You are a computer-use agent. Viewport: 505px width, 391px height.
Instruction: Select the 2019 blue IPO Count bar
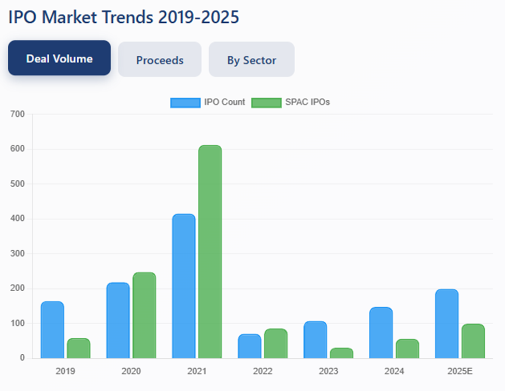52,329
